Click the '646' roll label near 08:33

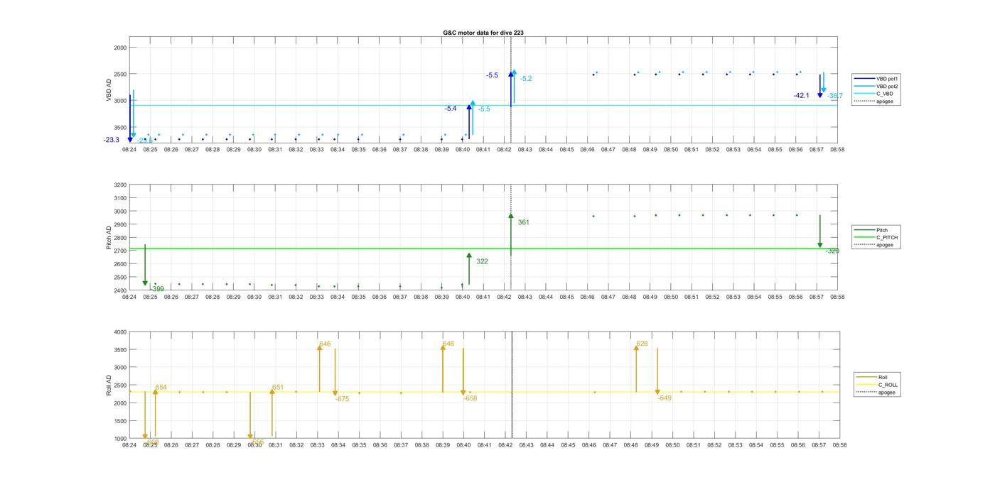click(325, 344)
